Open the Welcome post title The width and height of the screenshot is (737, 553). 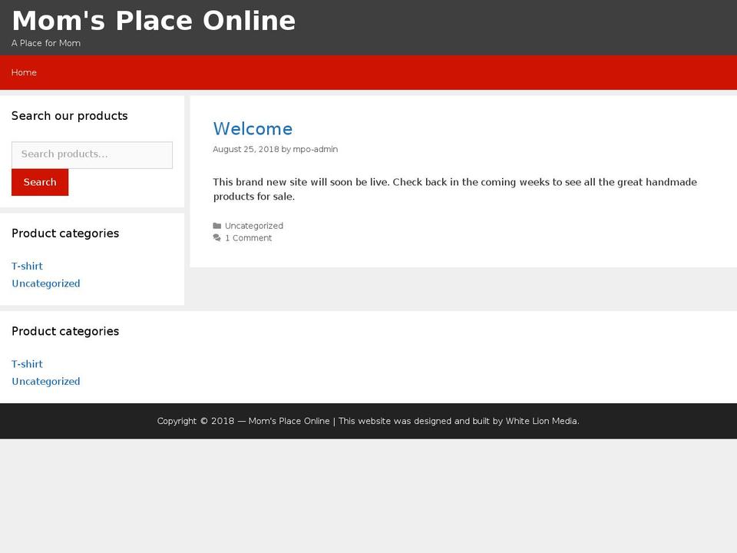coord(253,129)
